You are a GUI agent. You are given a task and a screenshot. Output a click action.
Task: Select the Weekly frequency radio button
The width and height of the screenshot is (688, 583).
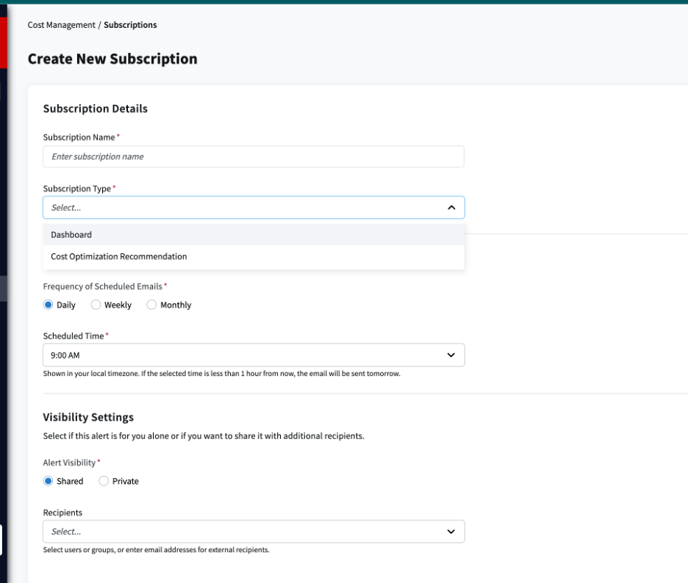click(96, 305)
